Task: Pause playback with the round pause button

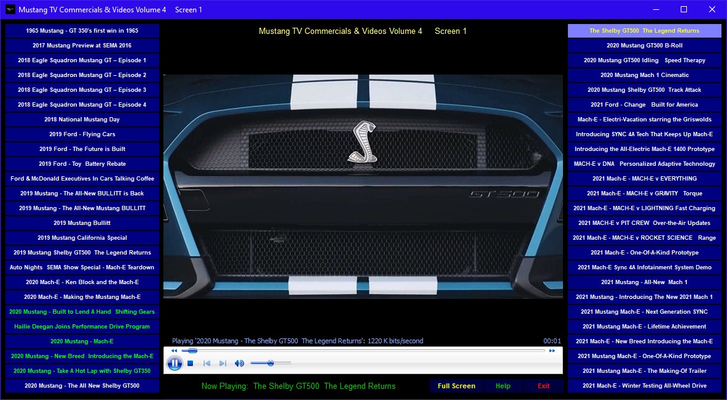Action: coord(175,364)
